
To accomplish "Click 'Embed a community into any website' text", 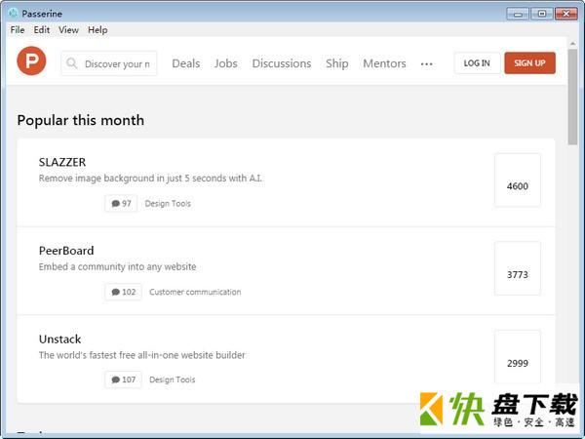I will (118, 266).
